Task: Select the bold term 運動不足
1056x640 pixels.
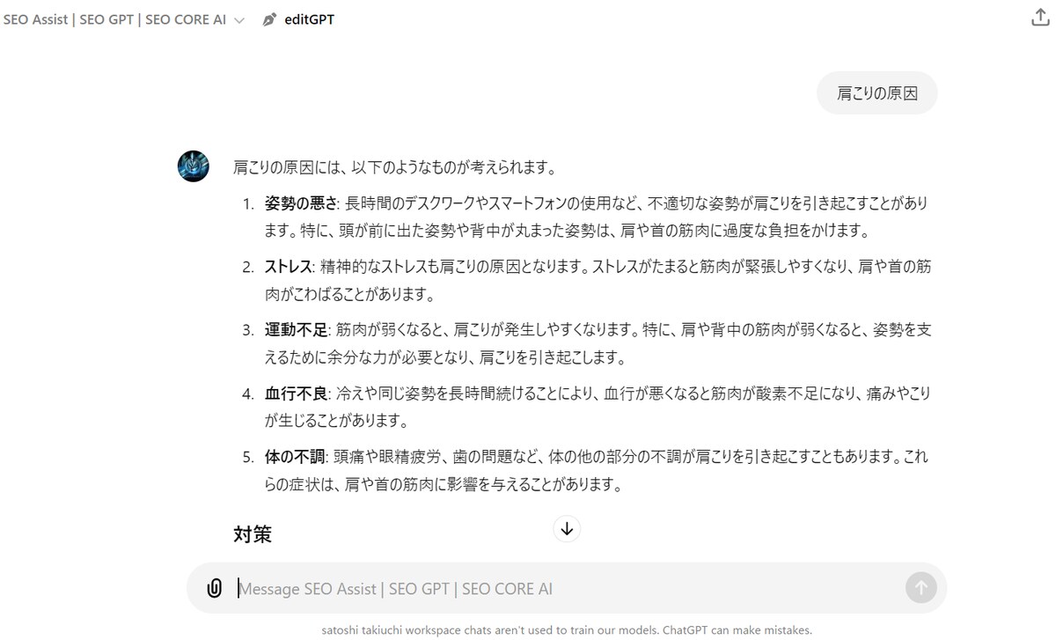Action: click(296, 330)
